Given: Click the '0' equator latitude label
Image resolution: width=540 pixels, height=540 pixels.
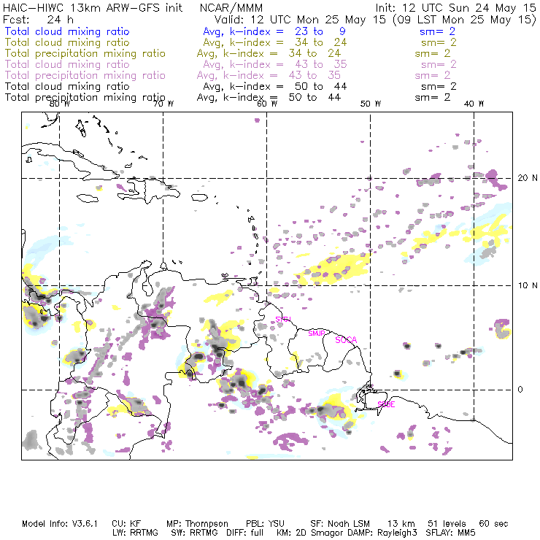Looking at the screenshot, I should click(520, 390).
